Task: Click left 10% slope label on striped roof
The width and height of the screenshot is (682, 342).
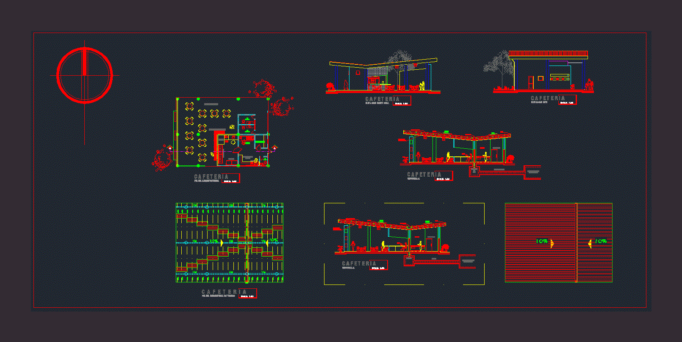Action: [x=542, y=241]
